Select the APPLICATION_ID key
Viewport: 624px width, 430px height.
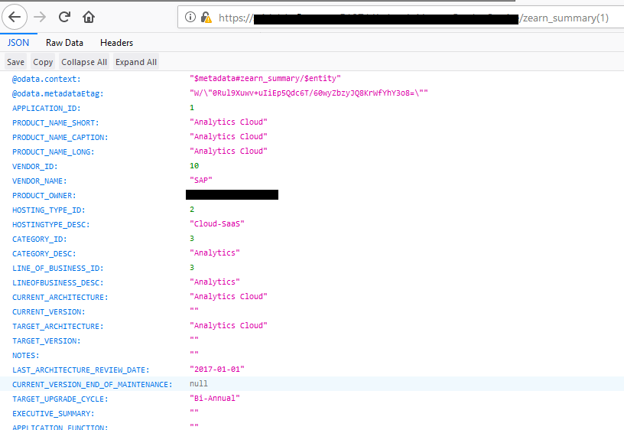[x=46, y=109]
